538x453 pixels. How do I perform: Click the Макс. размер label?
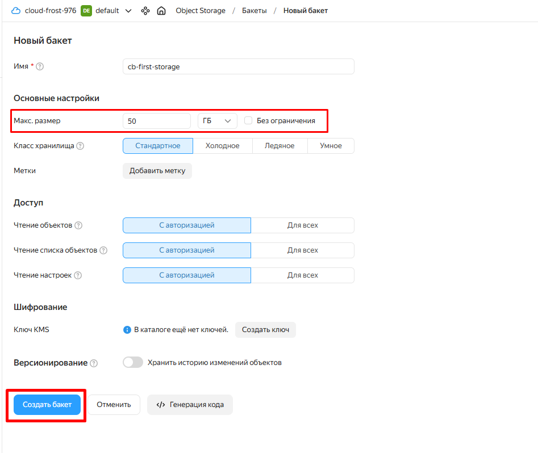[37, 121]
